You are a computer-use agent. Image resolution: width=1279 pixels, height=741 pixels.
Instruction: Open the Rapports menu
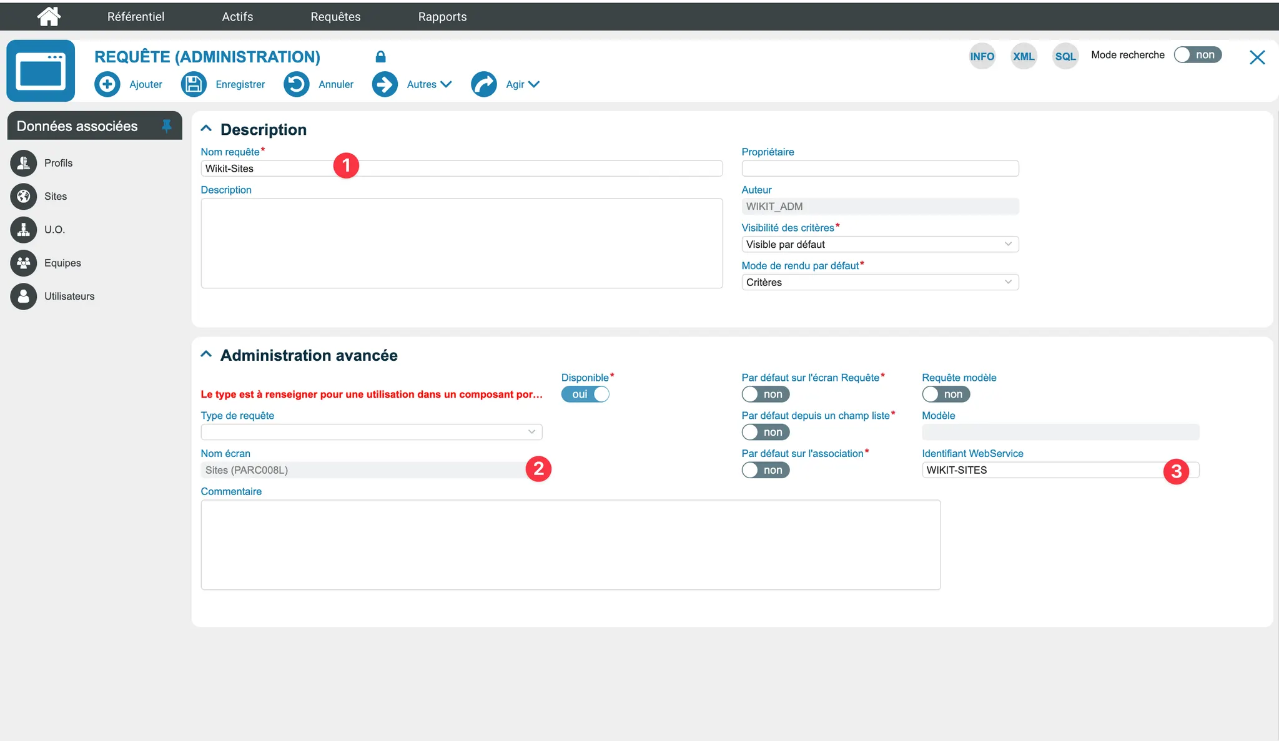tap(442, 17)
